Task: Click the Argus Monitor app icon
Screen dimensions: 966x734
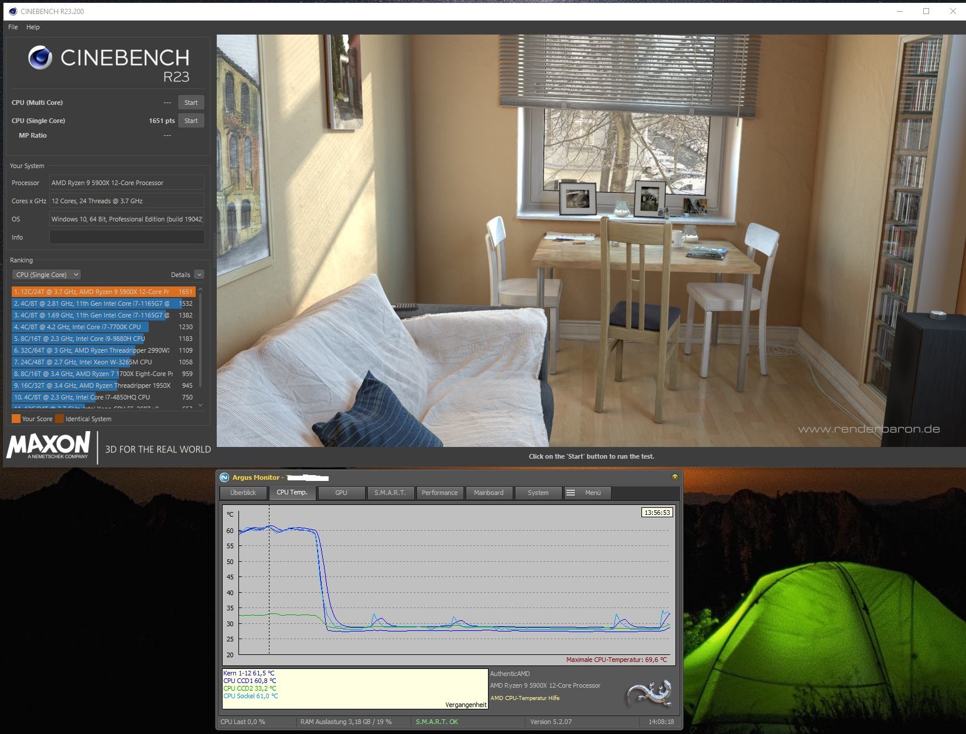Action: click(224, 477)
